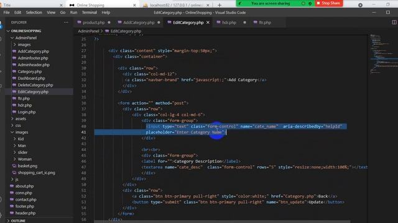This screenshot has height=223, width=398.
Task: Click the split editor icon
Action: point(394,22)
